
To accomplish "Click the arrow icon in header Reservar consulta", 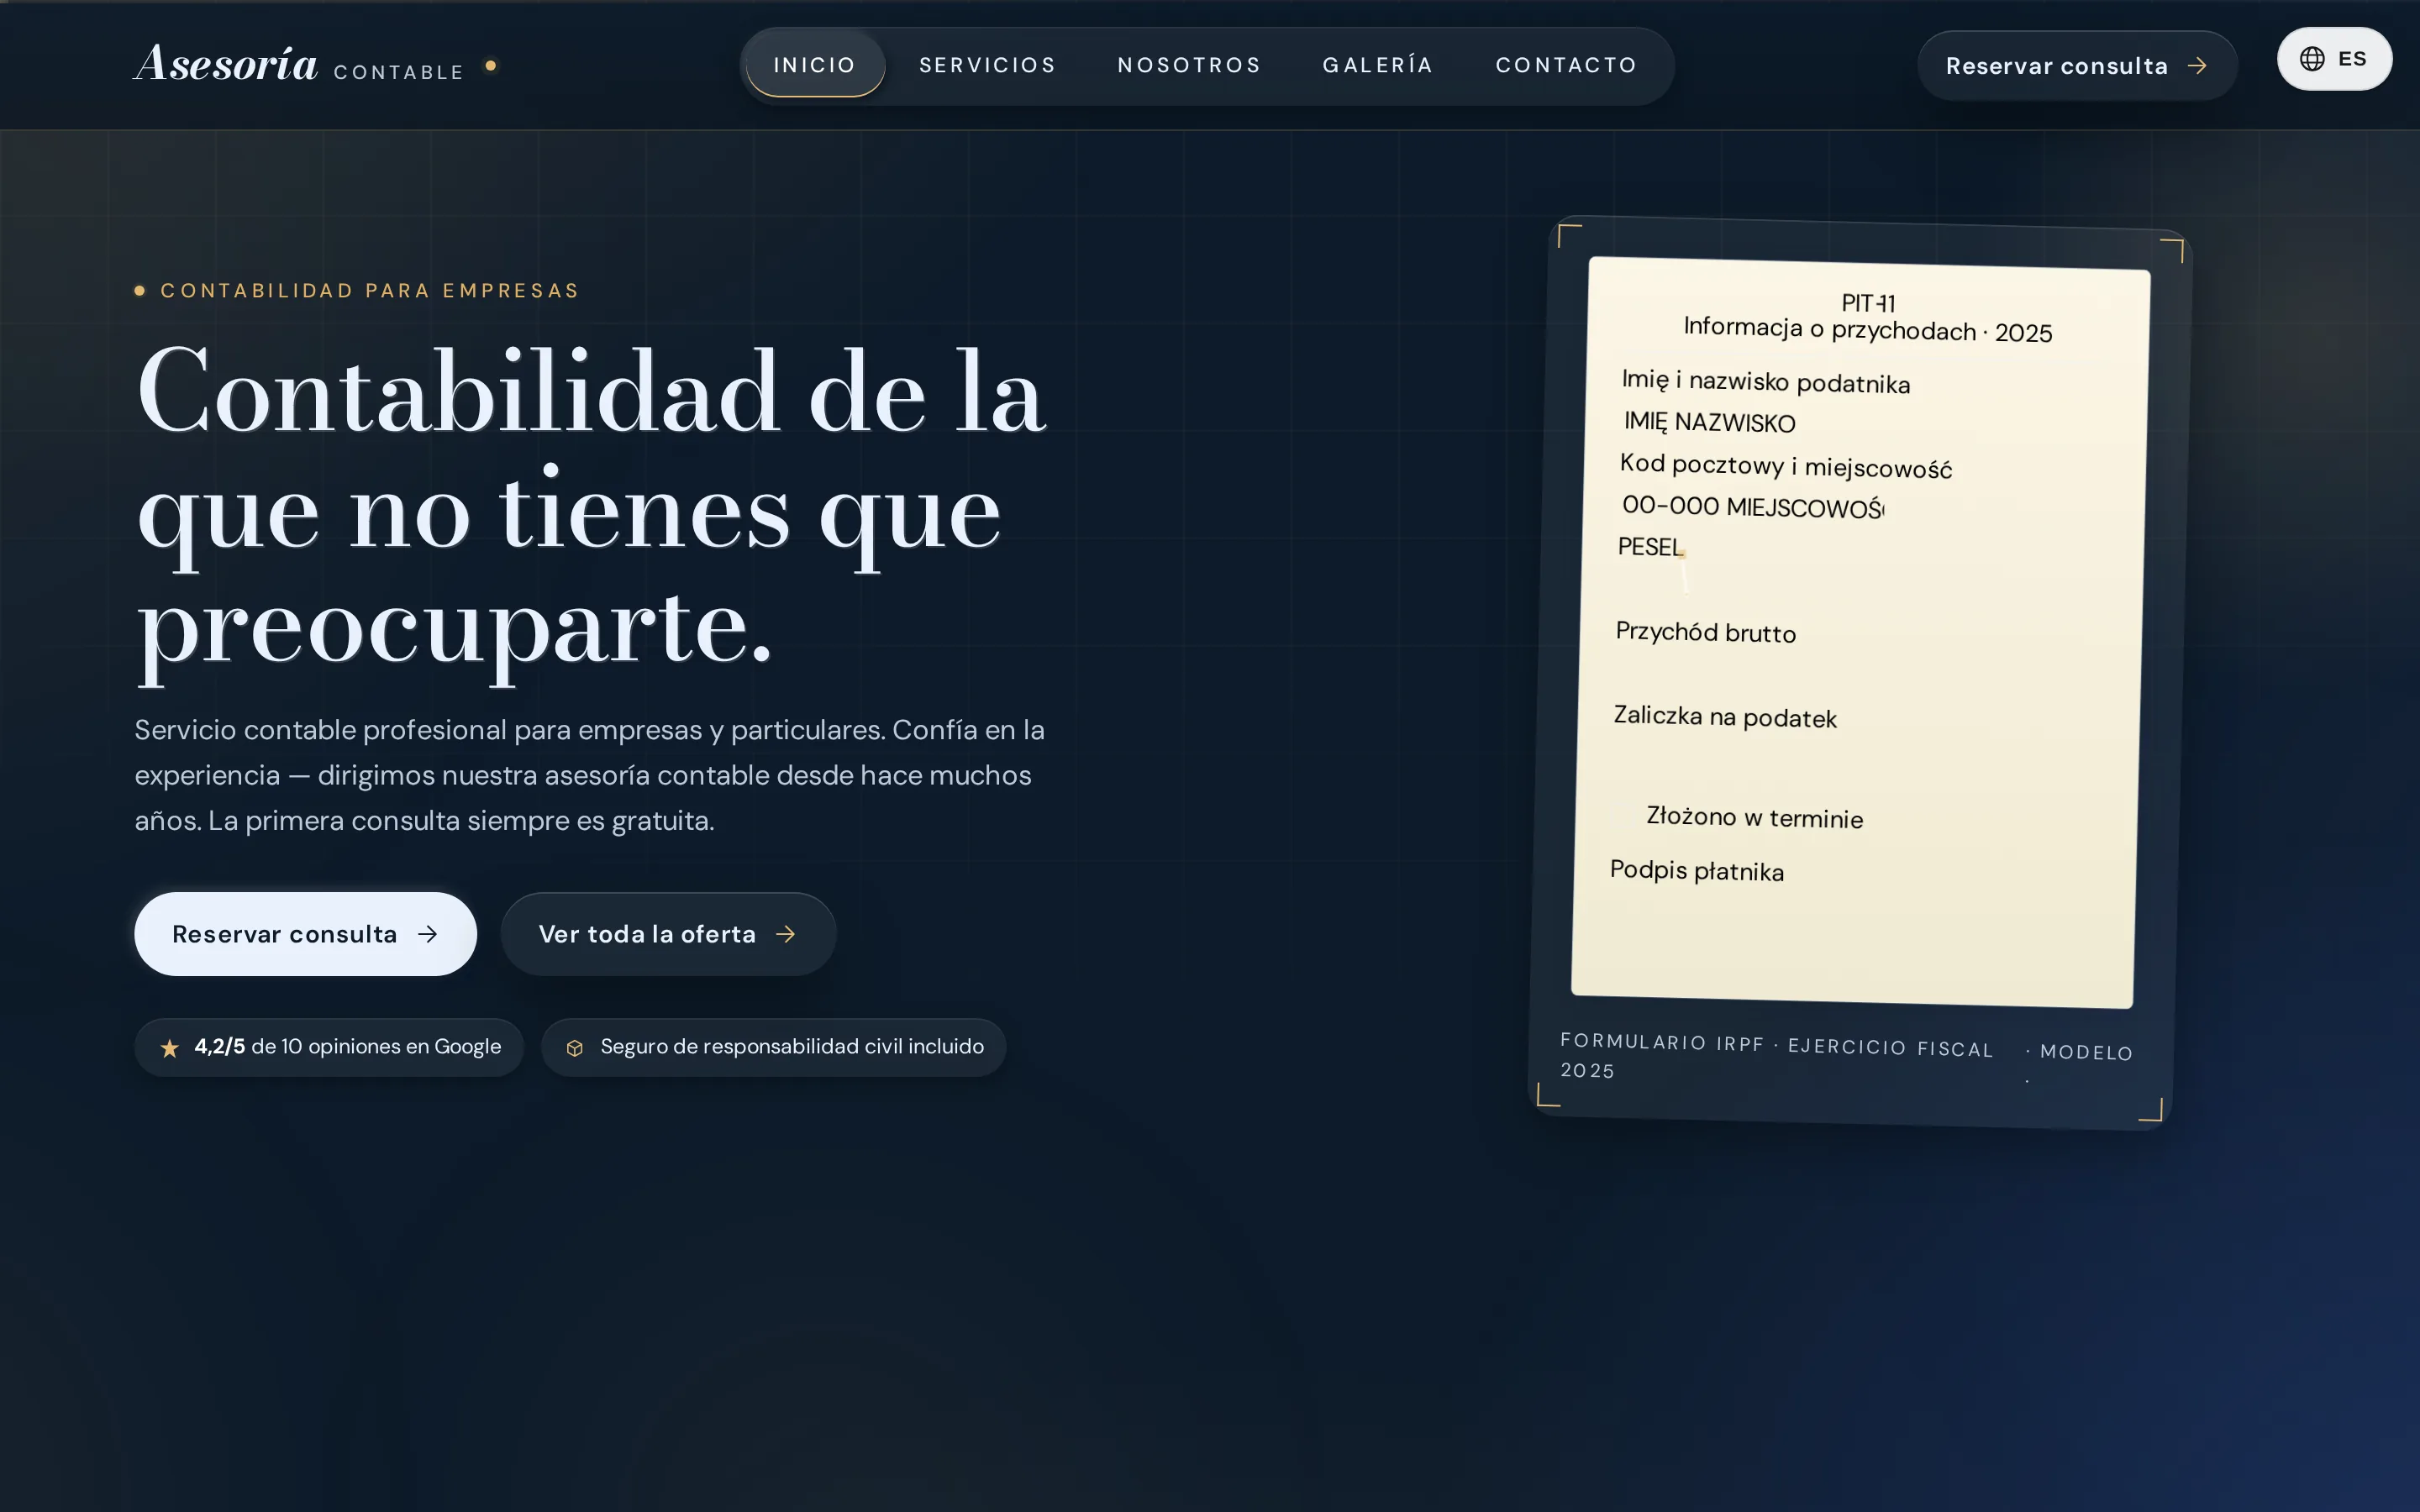I will [x=2197, y=66].
